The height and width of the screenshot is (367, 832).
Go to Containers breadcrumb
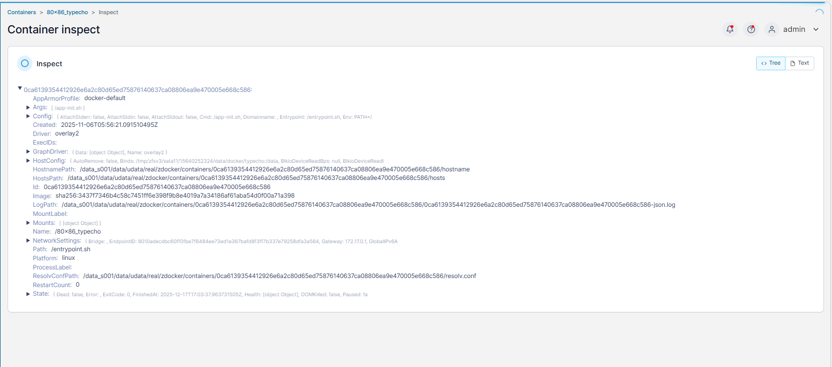tap(22, 12)
